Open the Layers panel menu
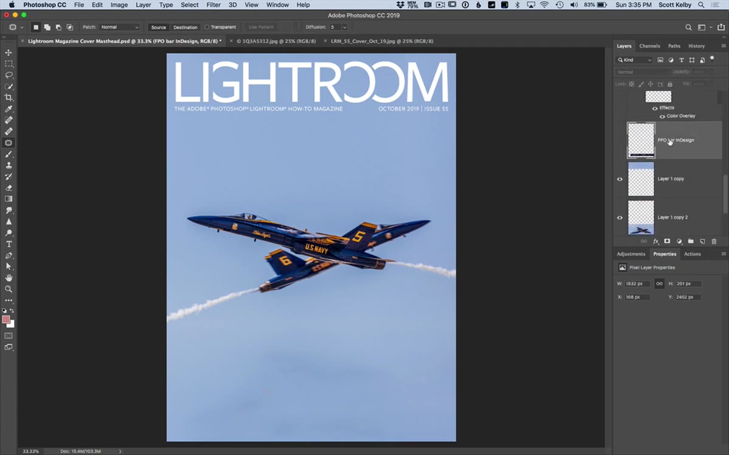Screen dimensions: 729x455 (x=723, y=46)
